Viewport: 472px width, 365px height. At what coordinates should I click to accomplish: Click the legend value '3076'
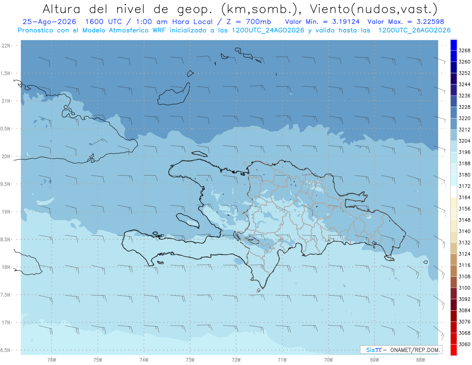pos(465,322)
